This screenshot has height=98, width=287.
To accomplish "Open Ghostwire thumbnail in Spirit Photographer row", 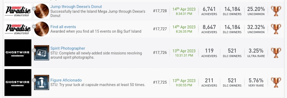I will 18,53.
